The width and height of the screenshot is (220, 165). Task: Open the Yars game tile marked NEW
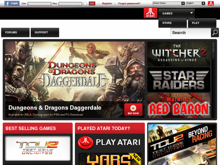point(110,159)
